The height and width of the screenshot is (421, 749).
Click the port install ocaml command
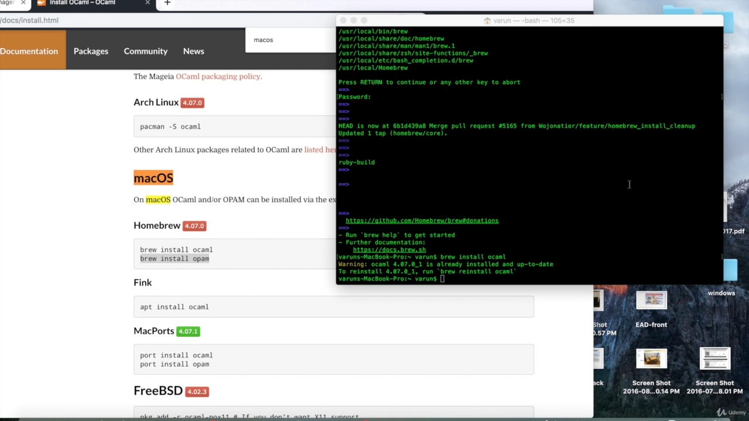[176, 356]
